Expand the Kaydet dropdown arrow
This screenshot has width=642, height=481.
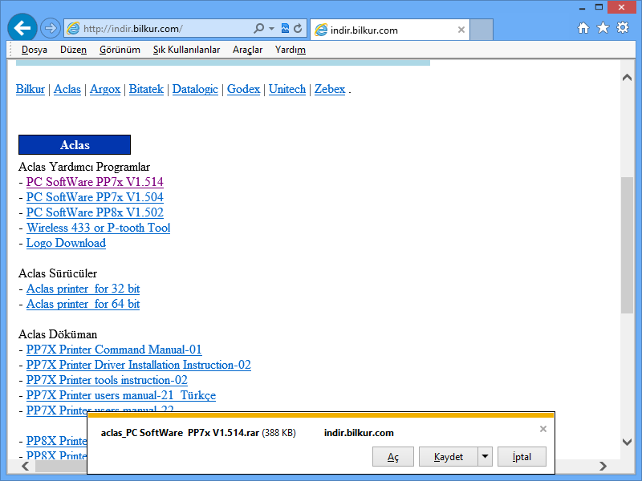click(485, 456)
